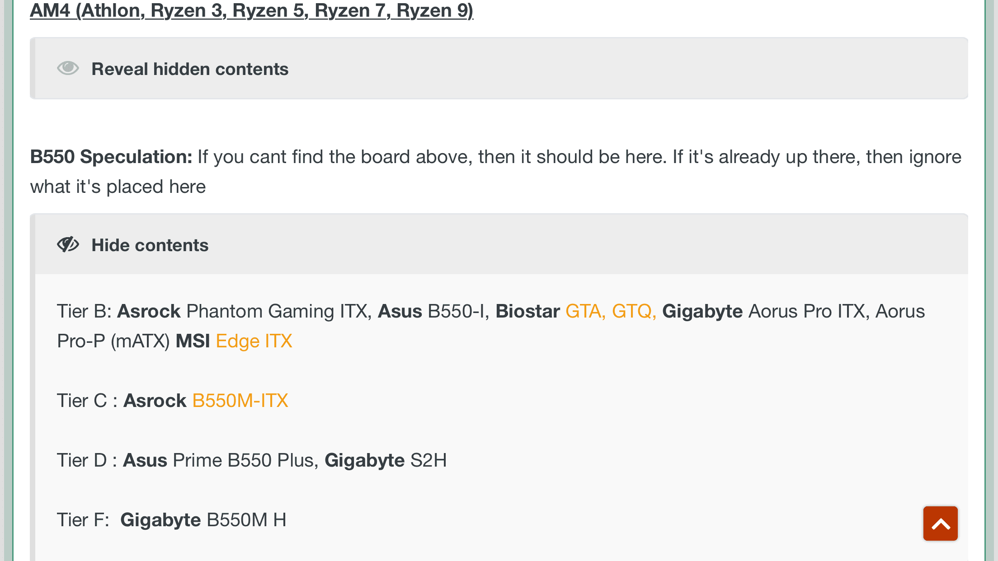Open the Asrock B550M-ITX link in Tier C
998x561 pixels.
[240, 401]
